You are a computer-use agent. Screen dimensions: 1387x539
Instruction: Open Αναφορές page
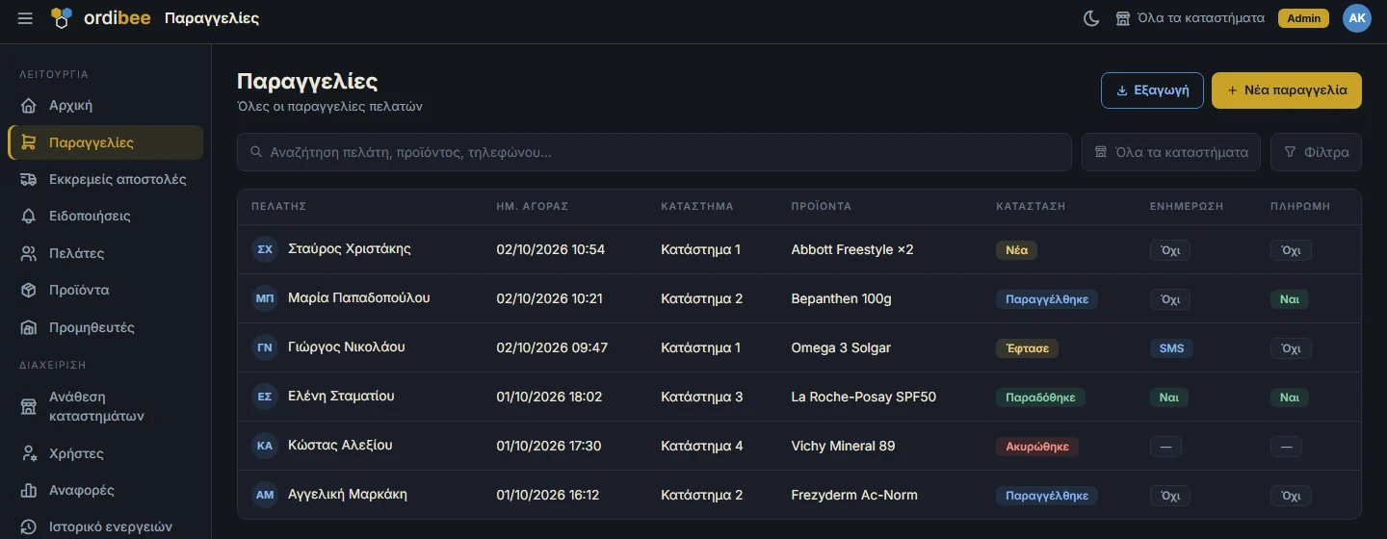click(x=106, y=491)
